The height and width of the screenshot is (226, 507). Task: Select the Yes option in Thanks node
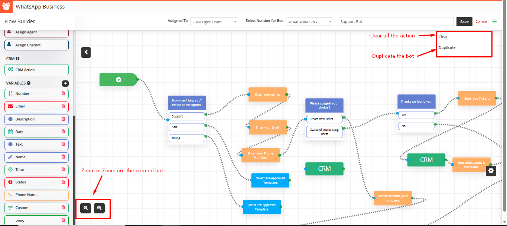[416, 115]
